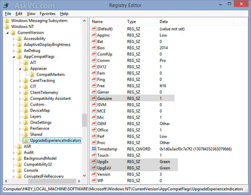Select the Compatibility Assistant key
The image size is (251, 195).
point(50,98)
